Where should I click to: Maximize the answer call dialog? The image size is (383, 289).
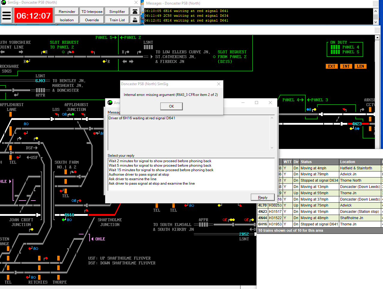tap(257, 103)
